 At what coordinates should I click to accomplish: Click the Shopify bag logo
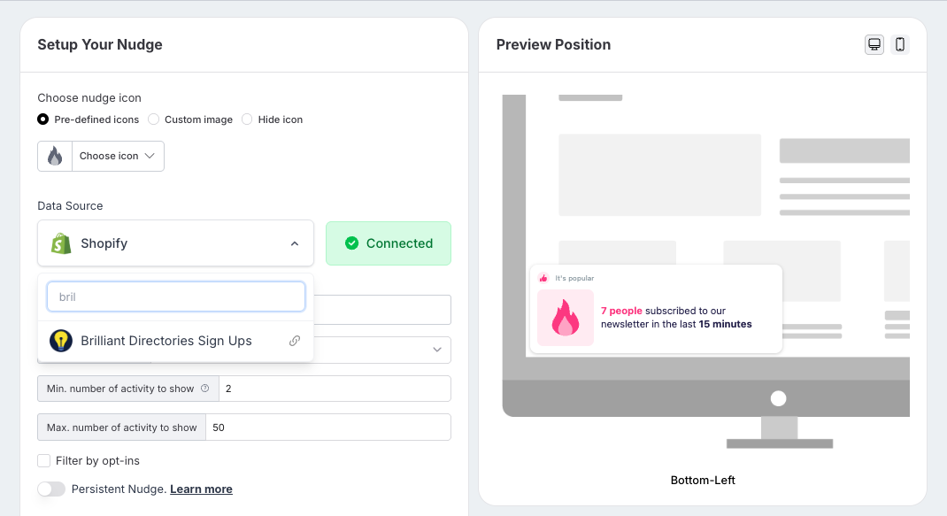61,243
